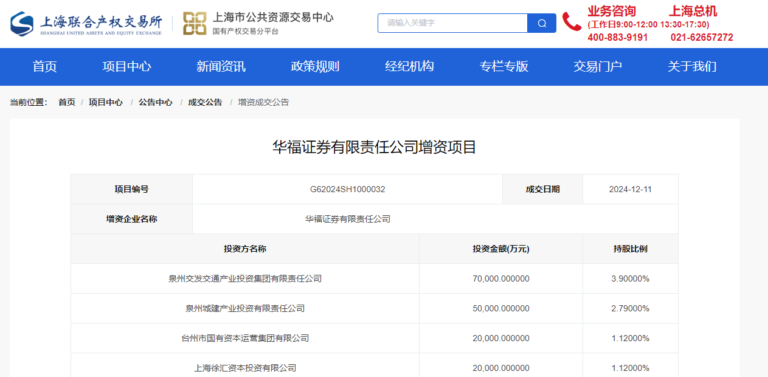The width and height of the screenshot is (768, 377).
Task: Select 交易门户 in the top navigation
Action: (x=598, y=67)
